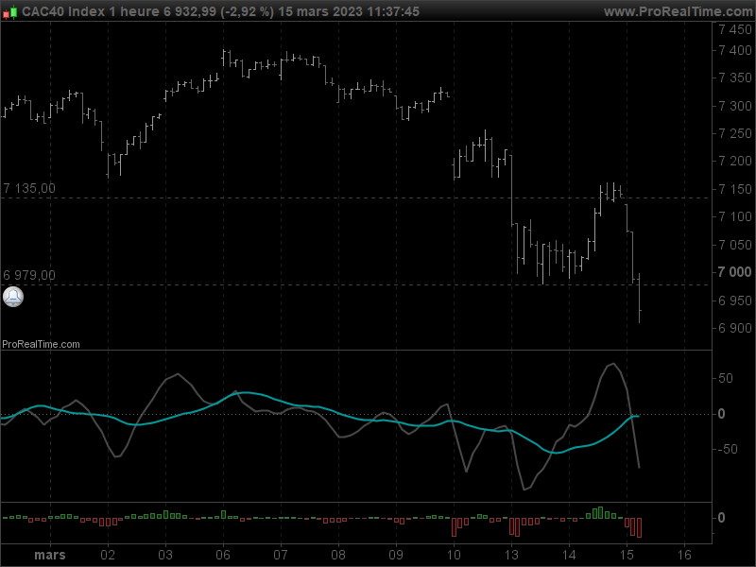Screen dimensions: 756x567
Task: Click the oscillator scale label 50
Action: pyautogui.click(x=726, y=379)
